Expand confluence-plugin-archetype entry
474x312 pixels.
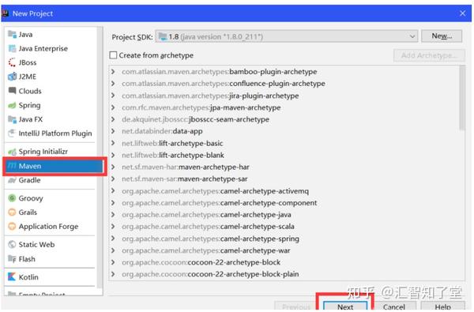click(x=113, y=84)
